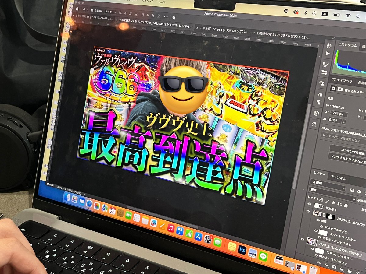Image resolution: width=366 pixels, height=274 pixels.
Task: Open the options bar gear settings
Action: click(x=174, y=18)
